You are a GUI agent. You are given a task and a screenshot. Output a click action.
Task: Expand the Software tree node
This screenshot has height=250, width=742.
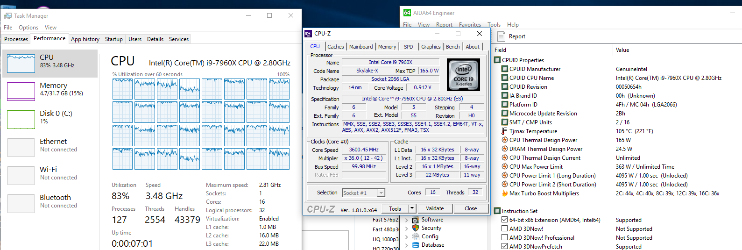coord(407,220)
